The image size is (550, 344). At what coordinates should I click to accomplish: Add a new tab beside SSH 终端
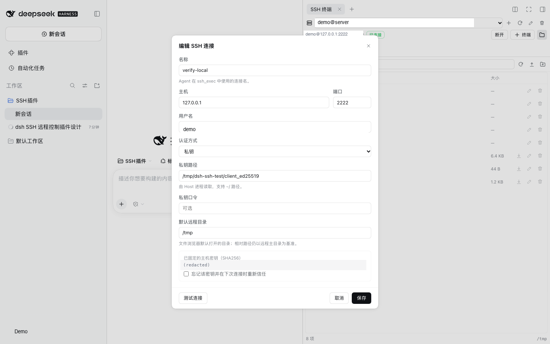tap(352, 9)
